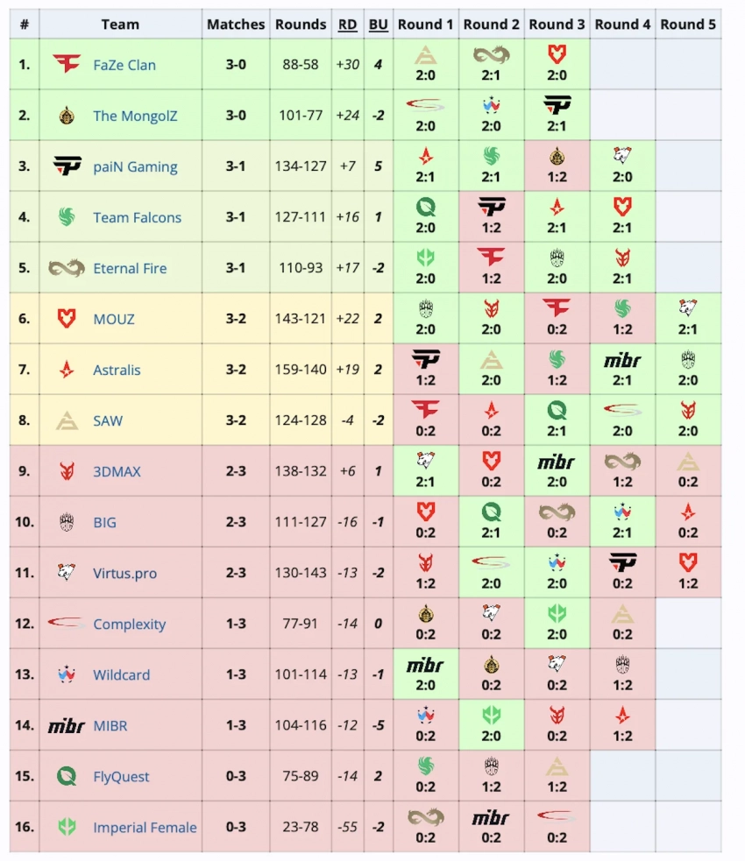Screen dimensions: 745x861
Task: Click the FlyQuest logo in Team column
Action: tap(67, 776)
